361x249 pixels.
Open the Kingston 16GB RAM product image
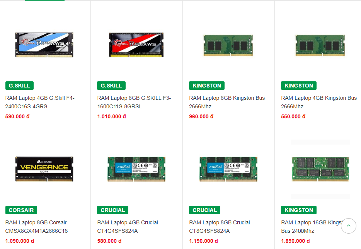pyautogui.click(x=320, y=169)
